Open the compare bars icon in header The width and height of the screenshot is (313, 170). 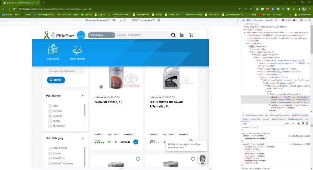(182, 35)
